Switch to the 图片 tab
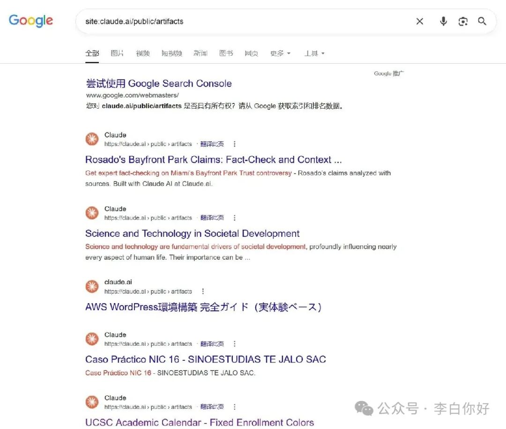 (117, 53)
